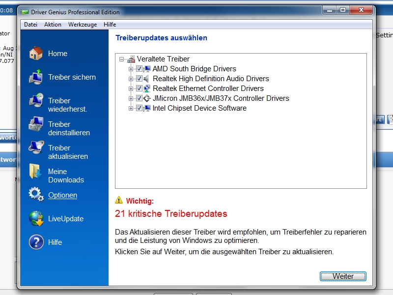Expand the Realtek High Definition Audio node

[131, 79]
